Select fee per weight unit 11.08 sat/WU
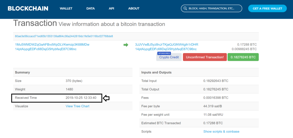This screenshot has width=293, height=138. [x=213, y=115]
